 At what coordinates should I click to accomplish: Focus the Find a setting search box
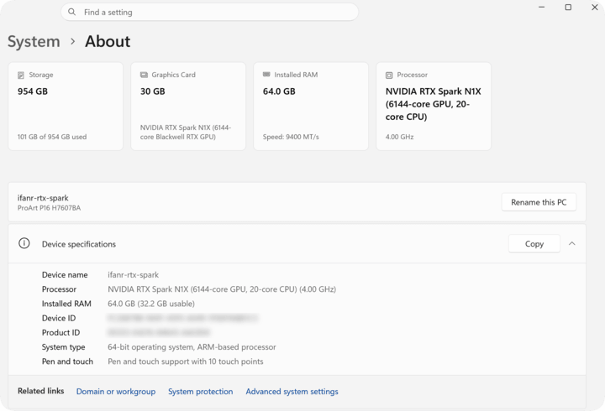tap(209, 12)
